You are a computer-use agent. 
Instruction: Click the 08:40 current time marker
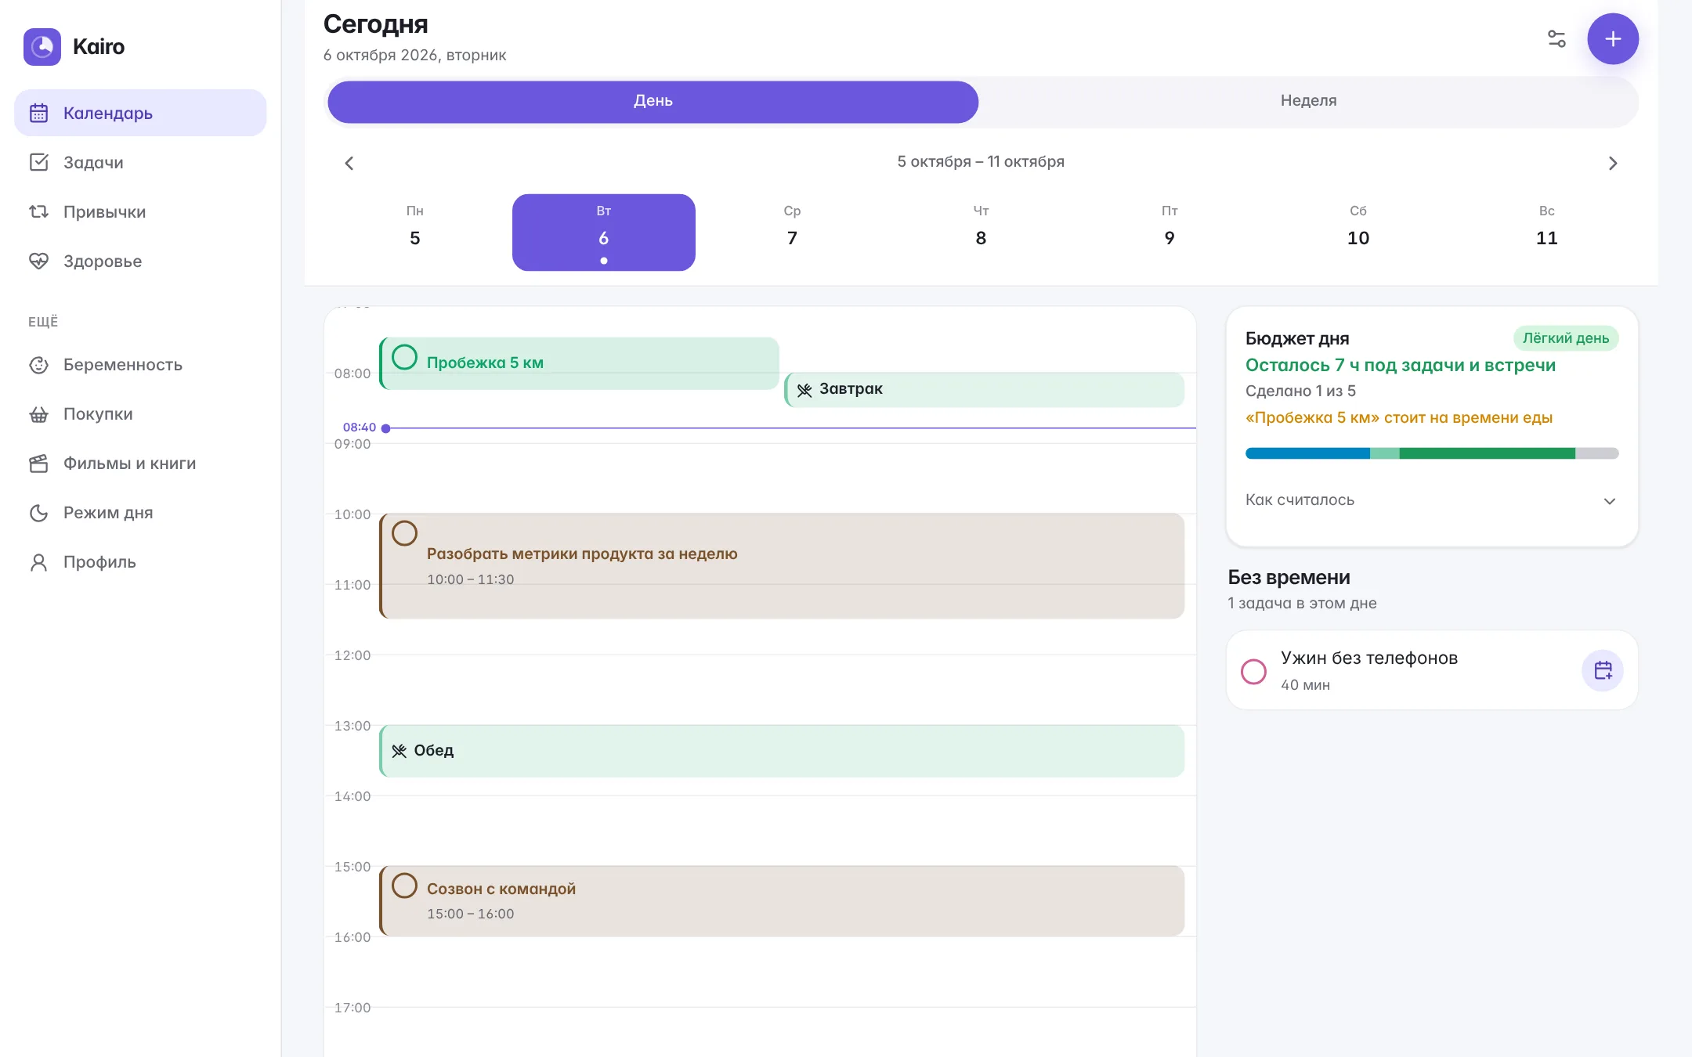(360, 427)
